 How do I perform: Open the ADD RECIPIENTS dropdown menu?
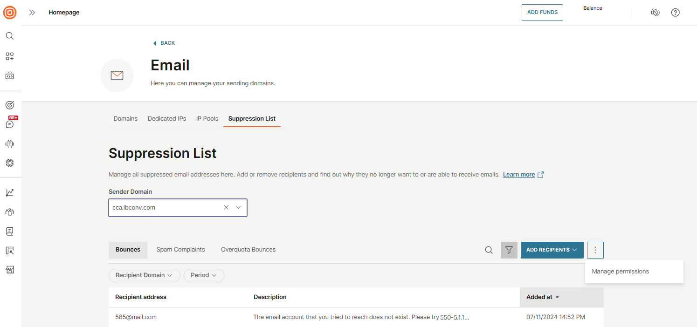tap(552, 250)
